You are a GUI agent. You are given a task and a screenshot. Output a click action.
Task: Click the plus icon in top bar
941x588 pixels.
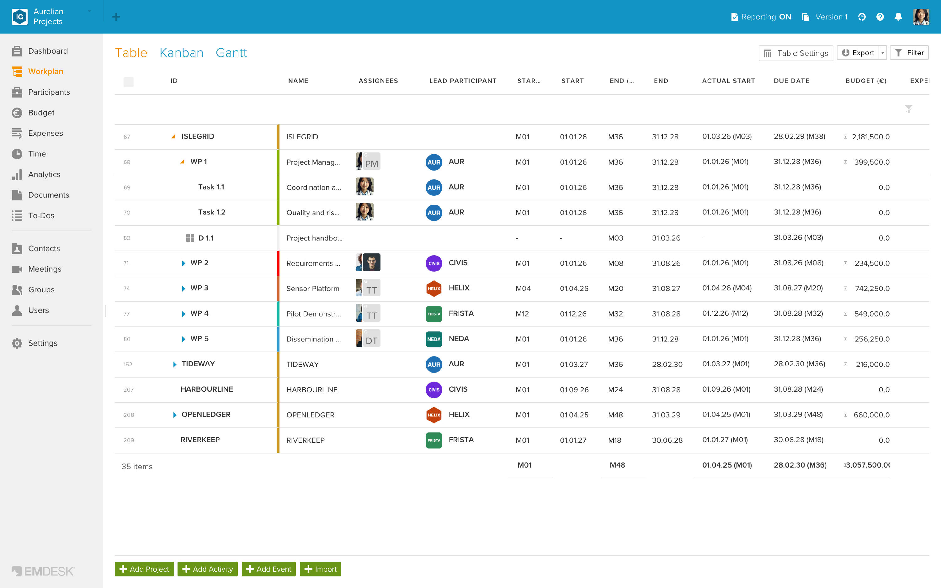click(x=116, y=17)
